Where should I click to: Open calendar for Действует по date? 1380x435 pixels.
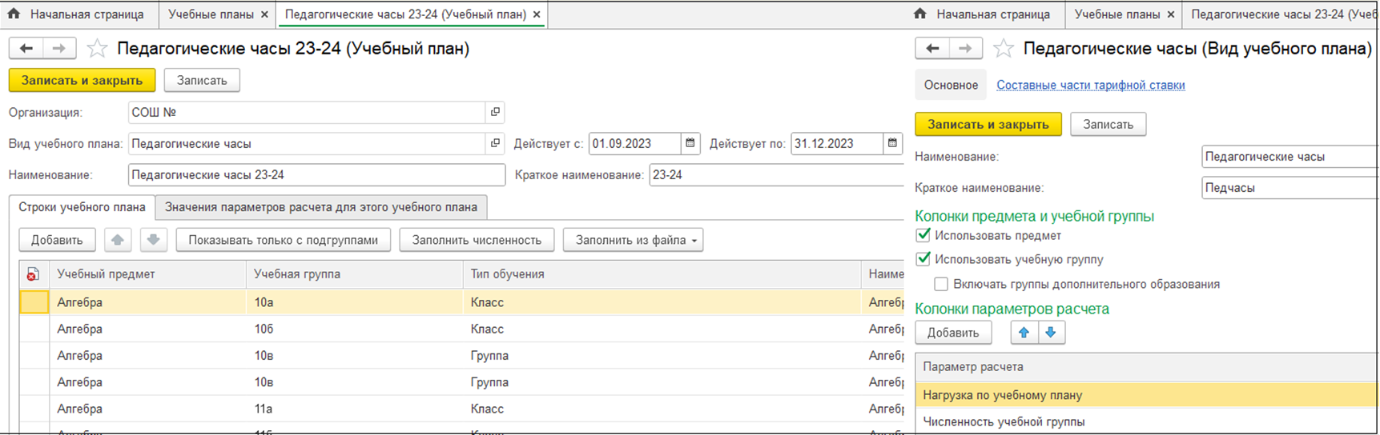(x=892, y=144)
